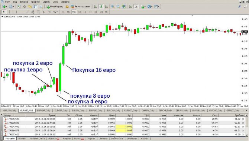Open the История Счета terminal tab
Image resolution: width=249 pixels, height=141 pixels.
(37, 138)
